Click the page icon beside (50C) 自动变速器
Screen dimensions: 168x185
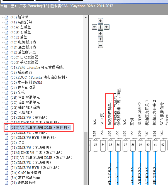[7, 57]
